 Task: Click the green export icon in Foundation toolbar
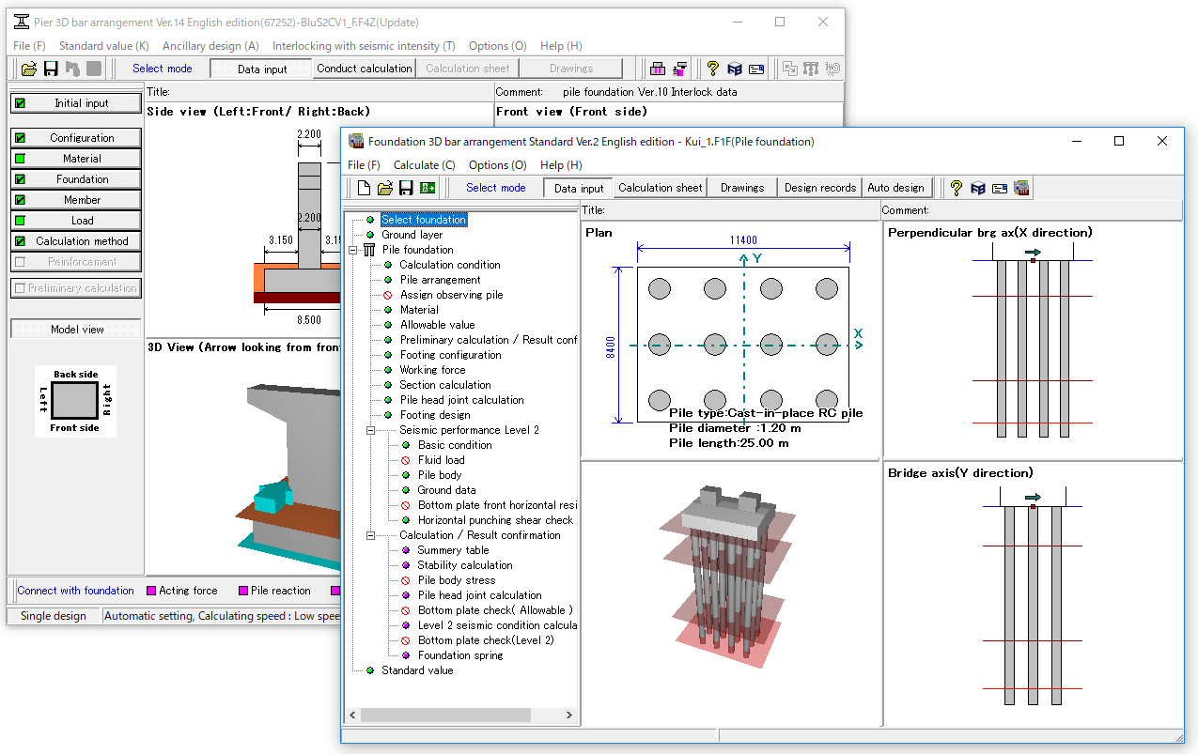click(x=428, y=188)
